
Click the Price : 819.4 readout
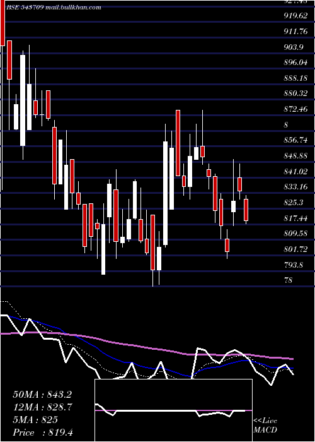coord(43,433)
